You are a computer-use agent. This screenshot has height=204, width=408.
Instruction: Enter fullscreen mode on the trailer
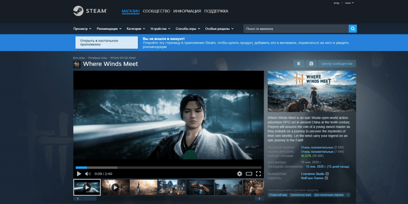click(x=258, y=174)
